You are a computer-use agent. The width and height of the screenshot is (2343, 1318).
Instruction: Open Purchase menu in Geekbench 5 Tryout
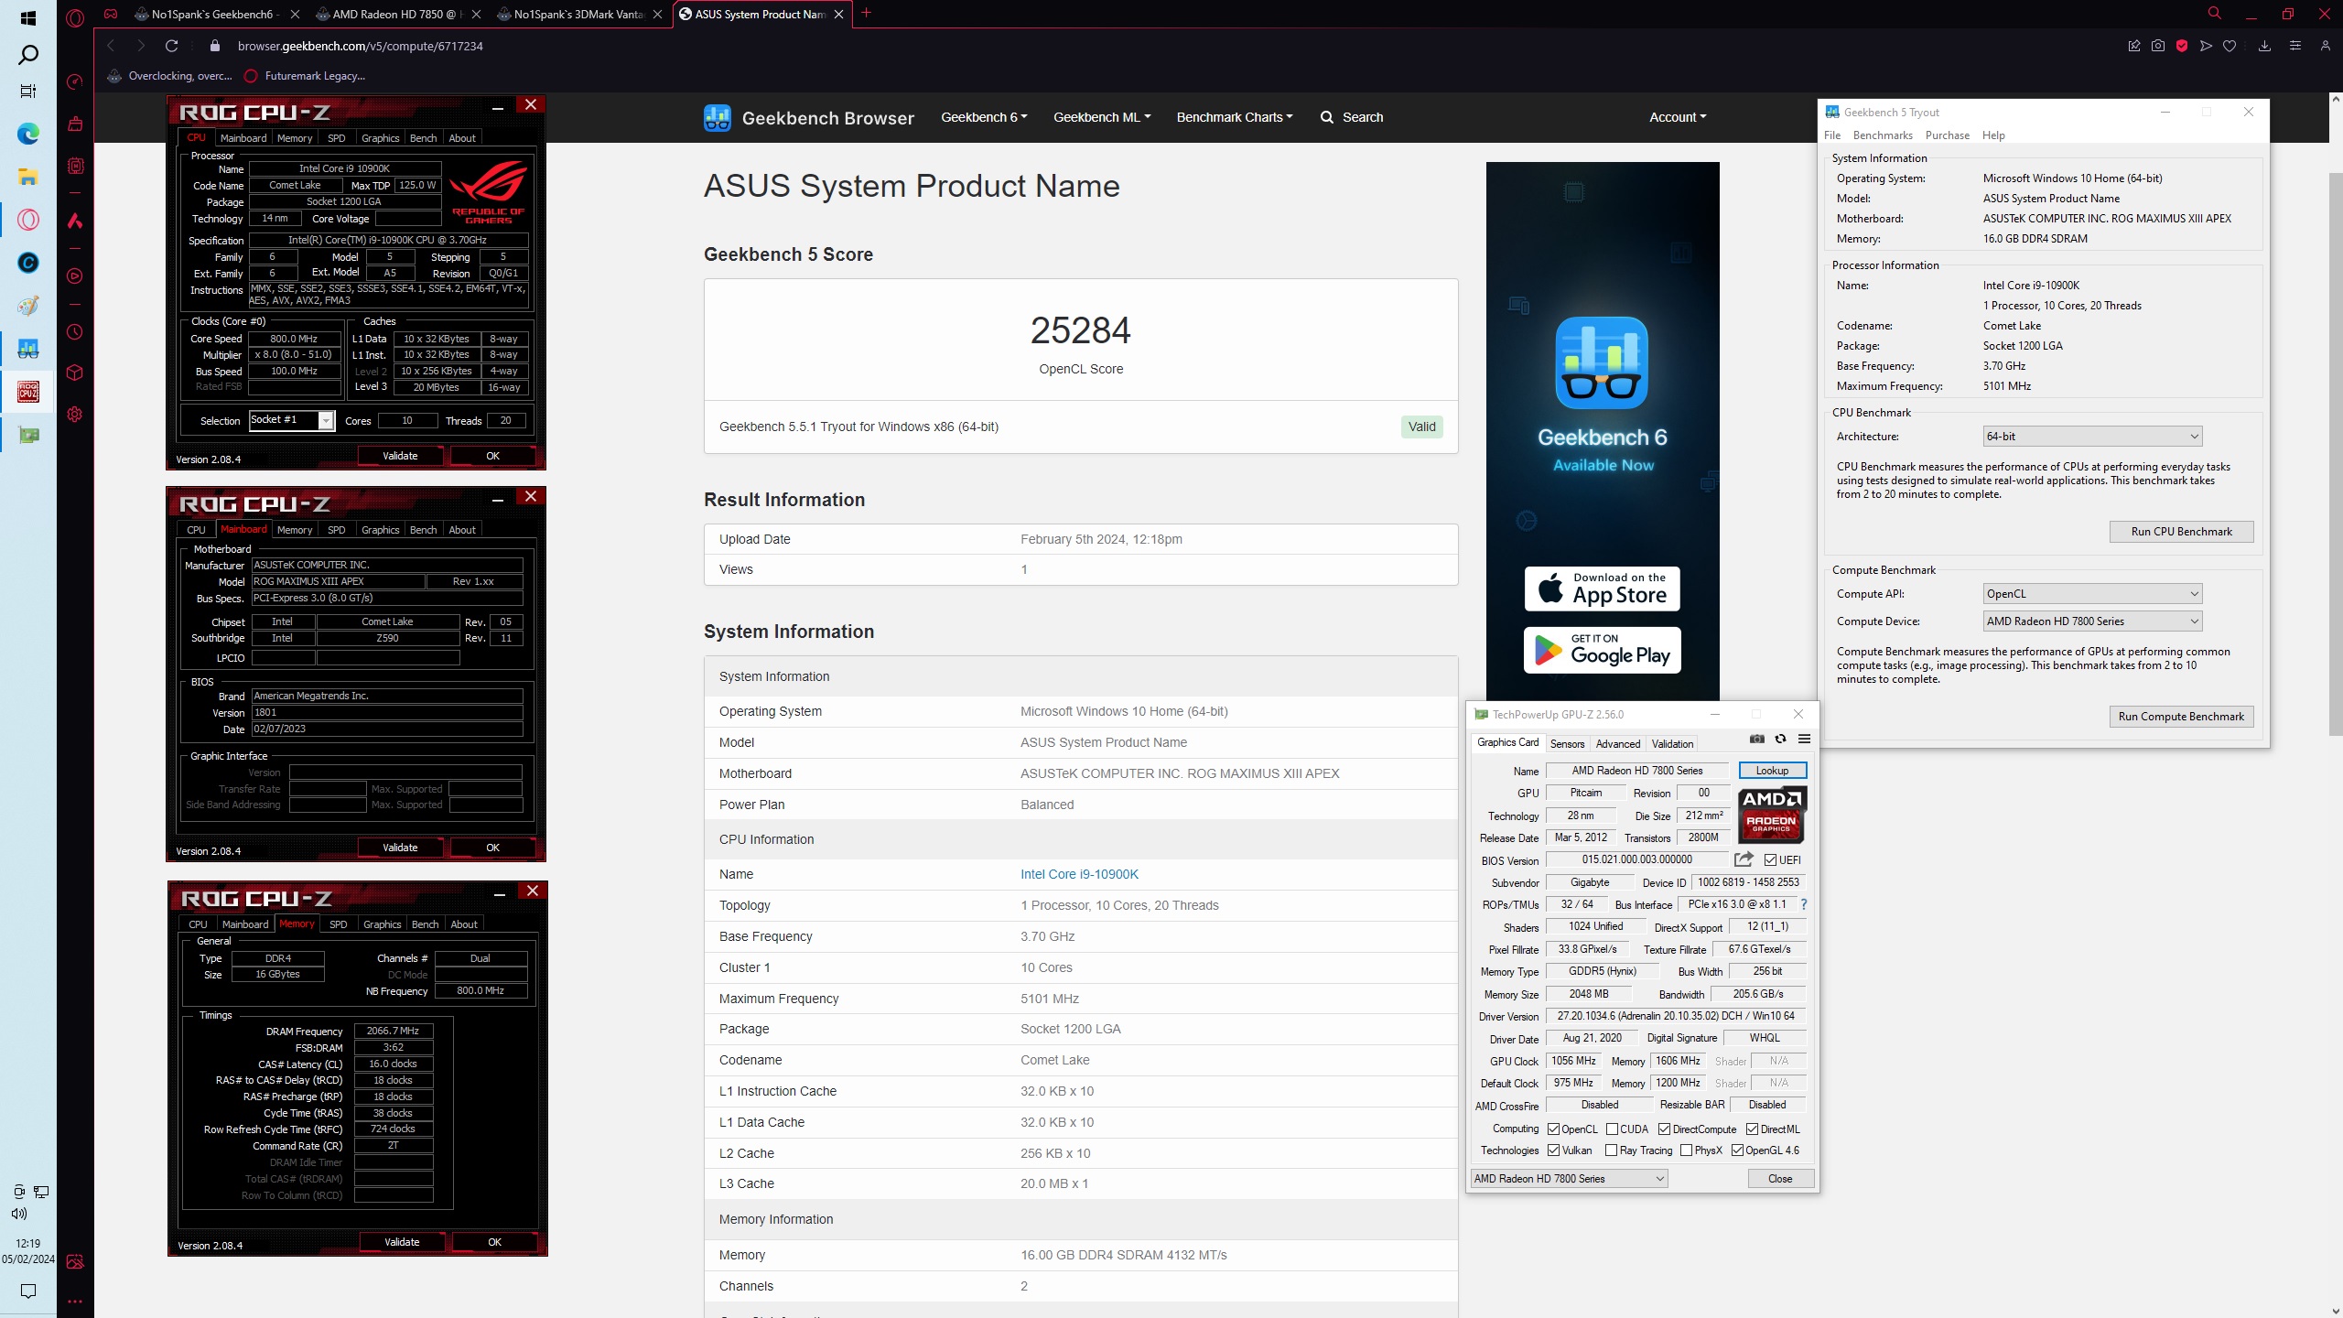[1947, 135]
